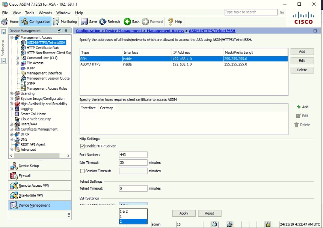Open the Monitoring view
Image resolution: width=323 pixels, height=228 pixels.
pyautogui.click(x=65, y=22)
